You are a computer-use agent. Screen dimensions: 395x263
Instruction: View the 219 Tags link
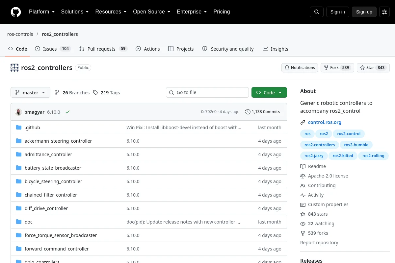pyautogui.click(x=107, y=93)
